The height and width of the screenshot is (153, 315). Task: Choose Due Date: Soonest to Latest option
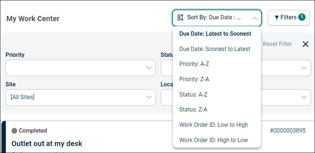[215, 49]
